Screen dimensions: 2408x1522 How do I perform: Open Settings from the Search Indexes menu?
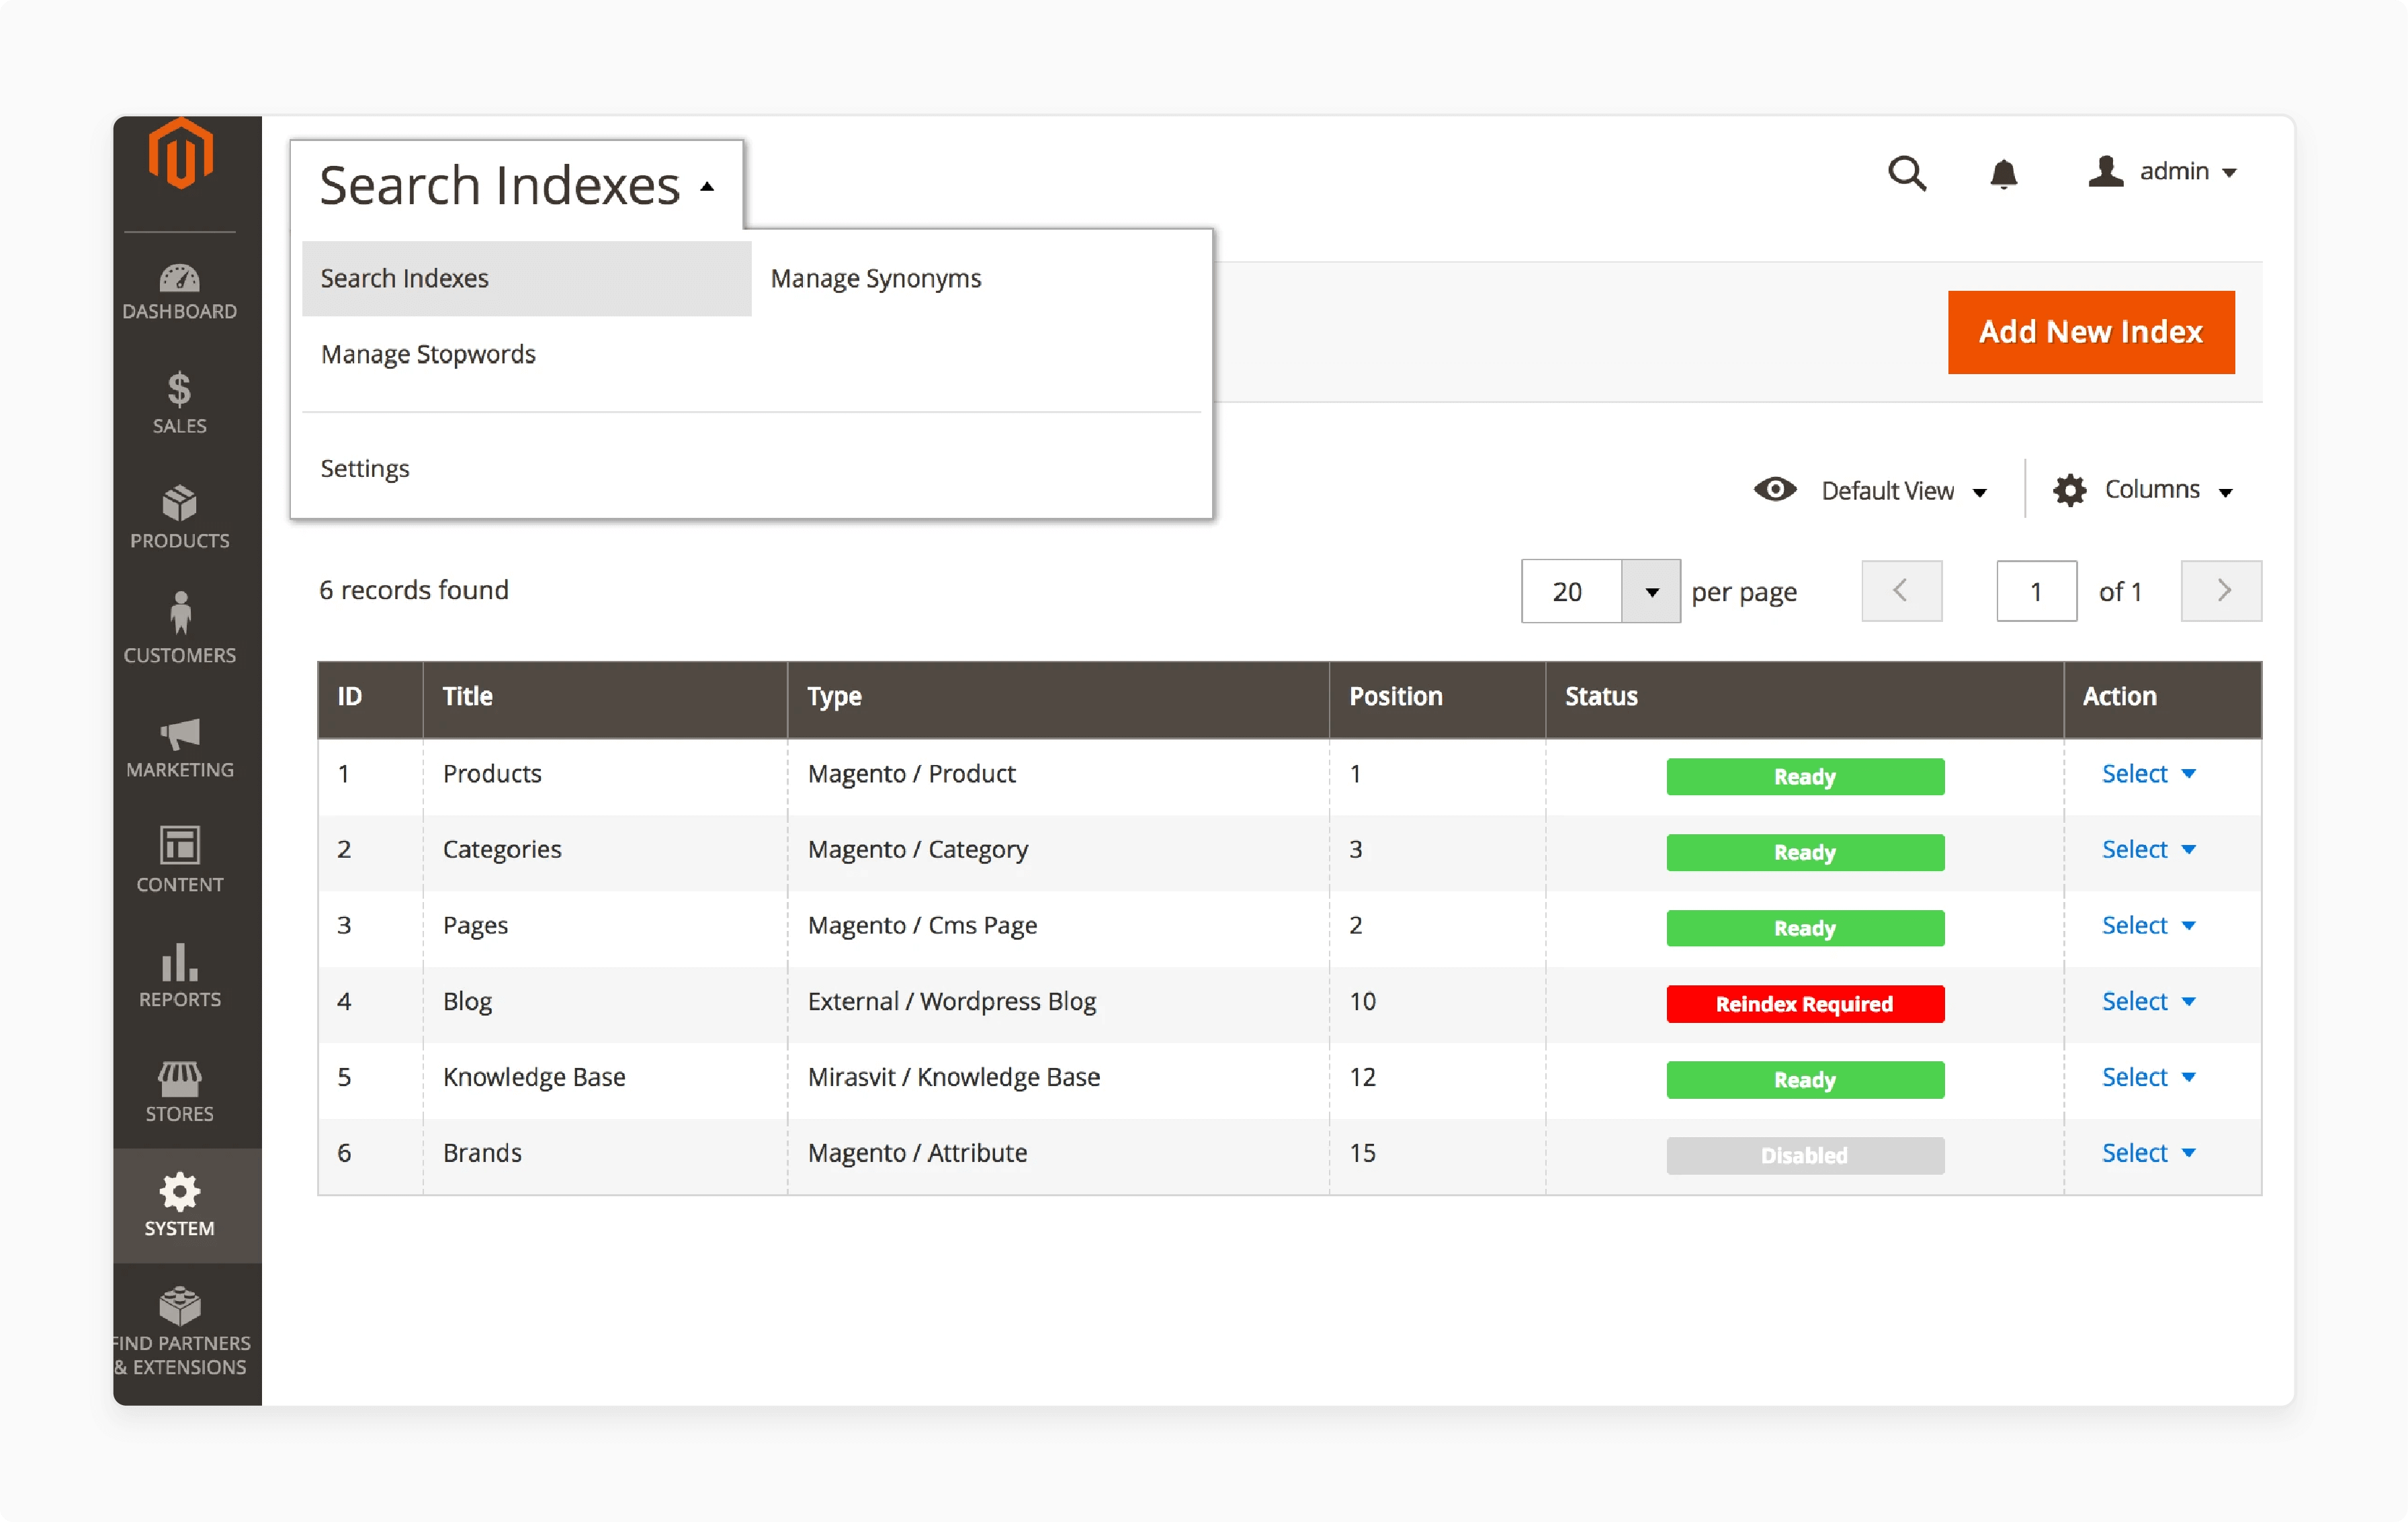tap(364, 467)
